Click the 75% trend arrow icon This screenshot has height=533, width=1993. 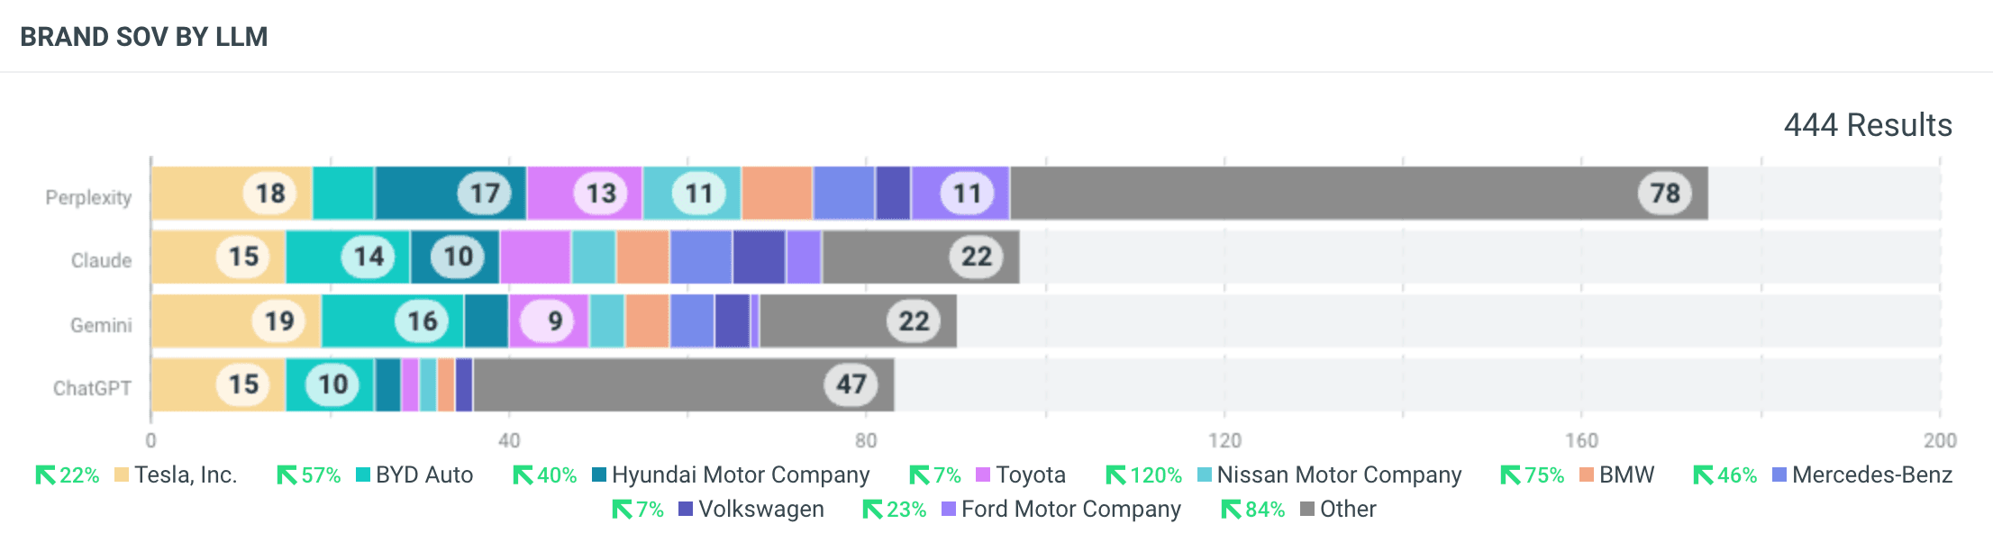point(1510,475)
